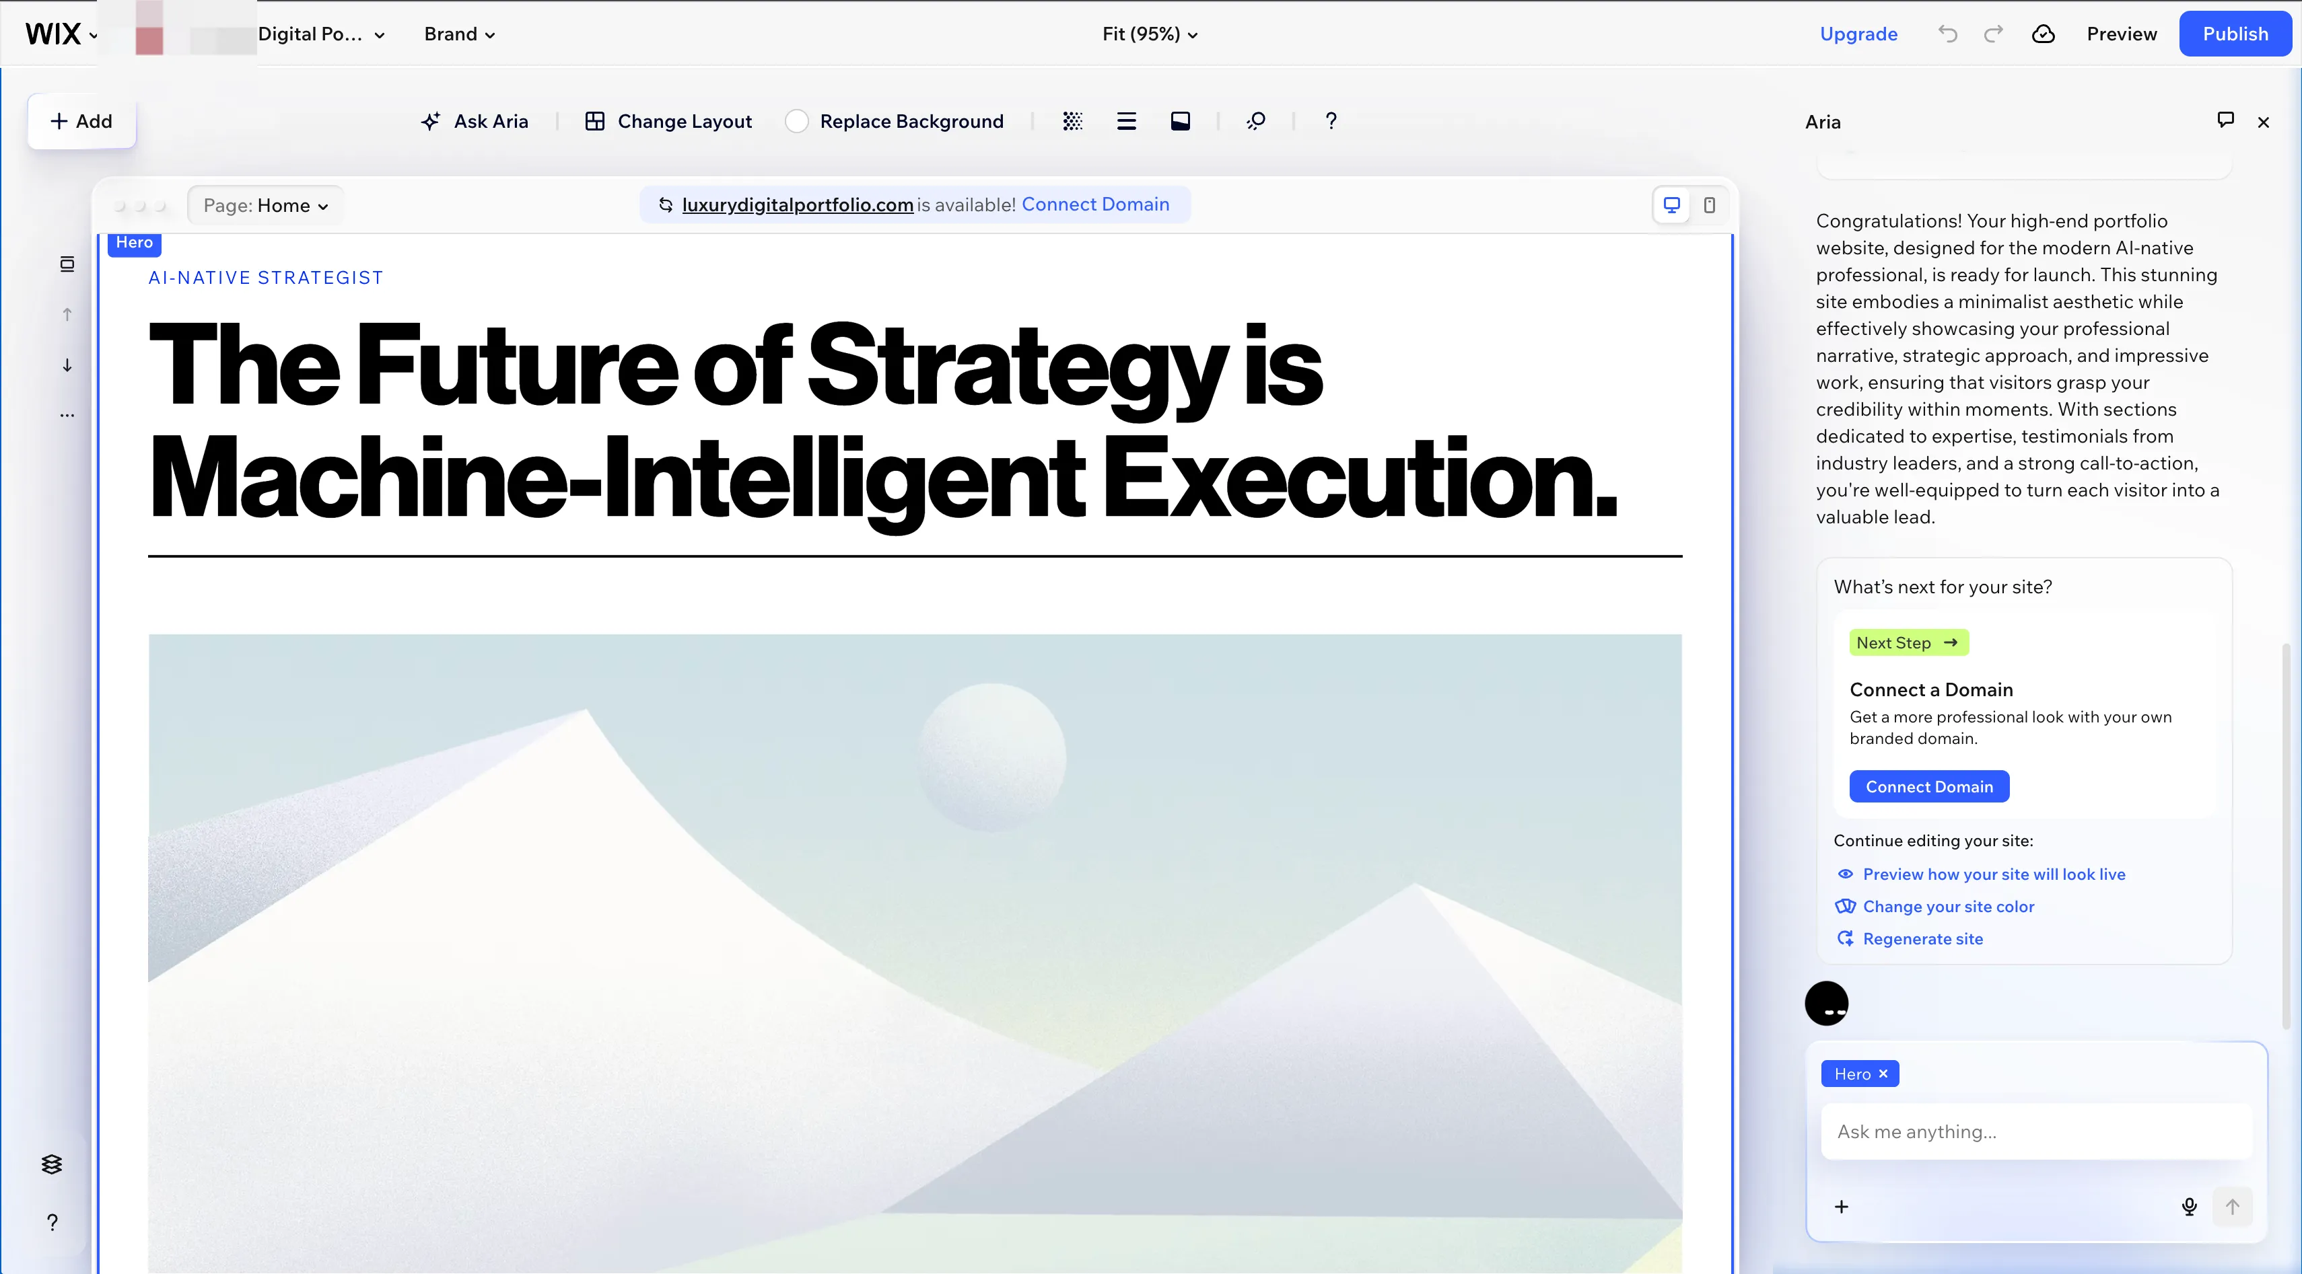Screen dimensions: 2302x1274
Task: Click the Regenerate site link
Action: [x=1923, y=938]
